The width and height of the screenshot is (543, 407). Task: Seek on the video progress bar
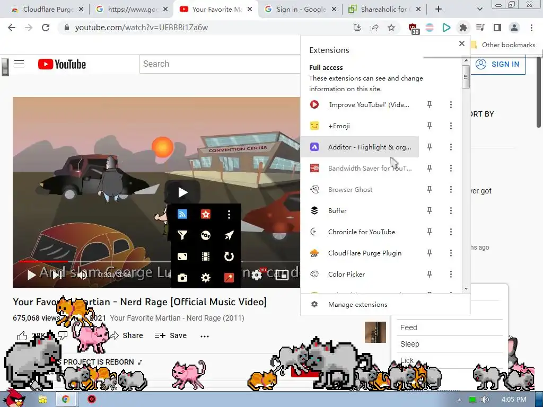tap(156, 262)
